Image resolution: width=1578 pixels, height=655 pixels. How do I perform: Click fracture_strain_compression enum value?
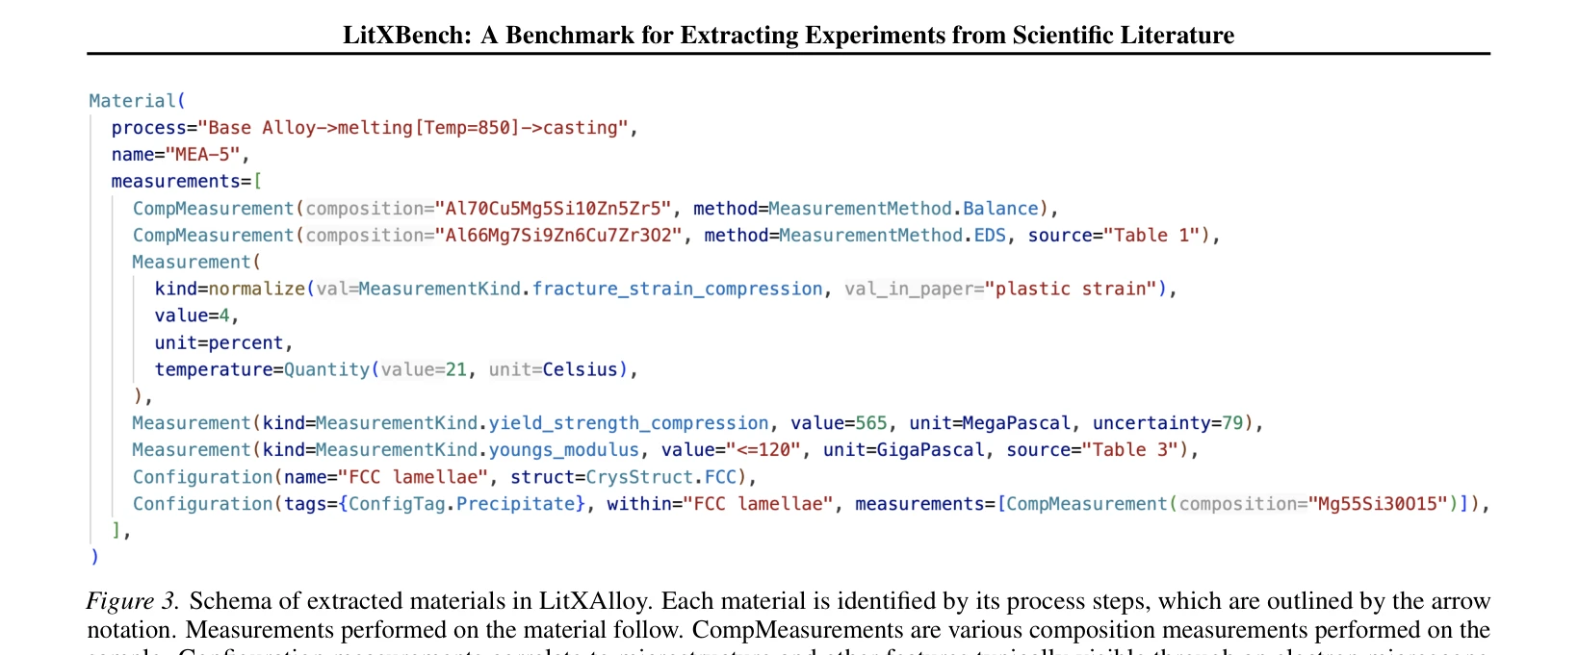coord(678,290)
